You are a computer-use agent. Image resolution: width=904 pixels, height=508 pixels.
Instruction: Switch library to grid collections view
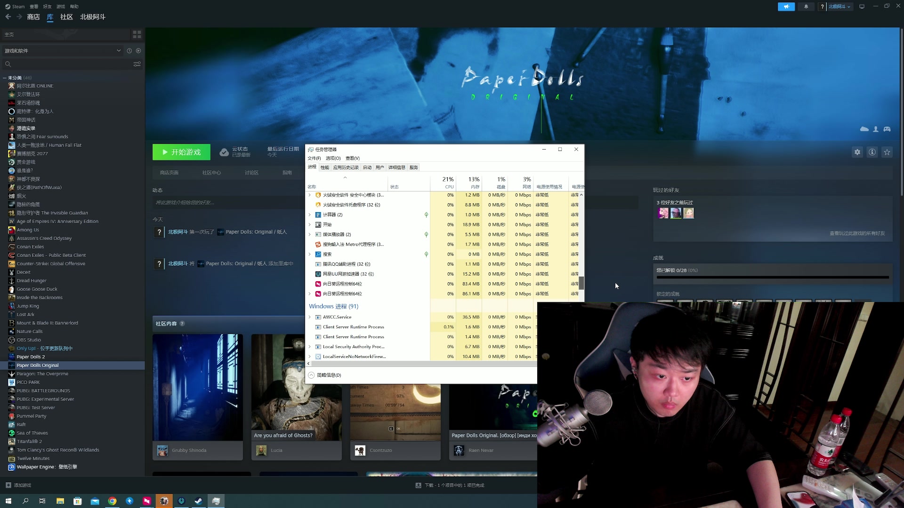click(x=137, y=34)
